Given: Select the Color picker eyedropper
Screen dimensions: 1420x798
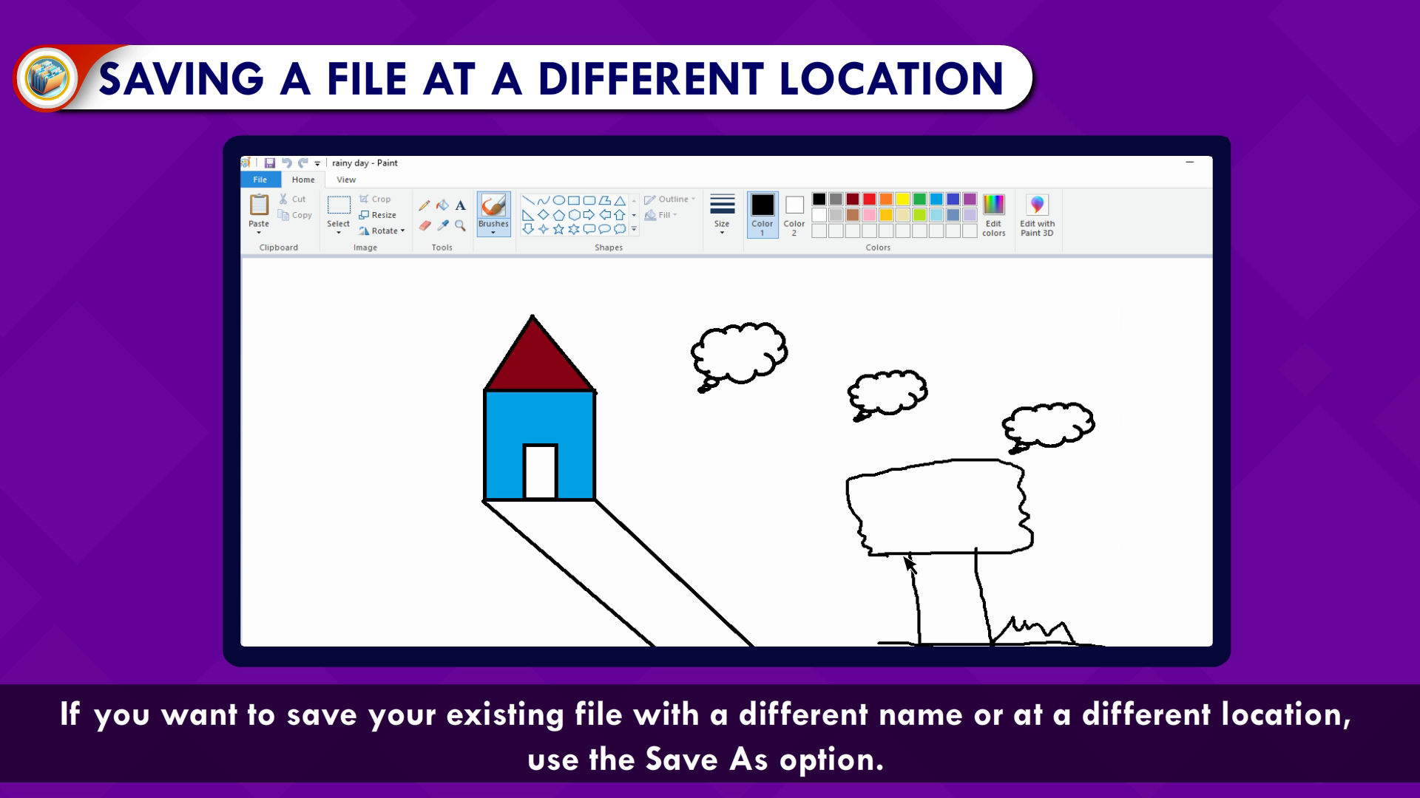Looking at the screenshot, I should [x=442, y=226].
